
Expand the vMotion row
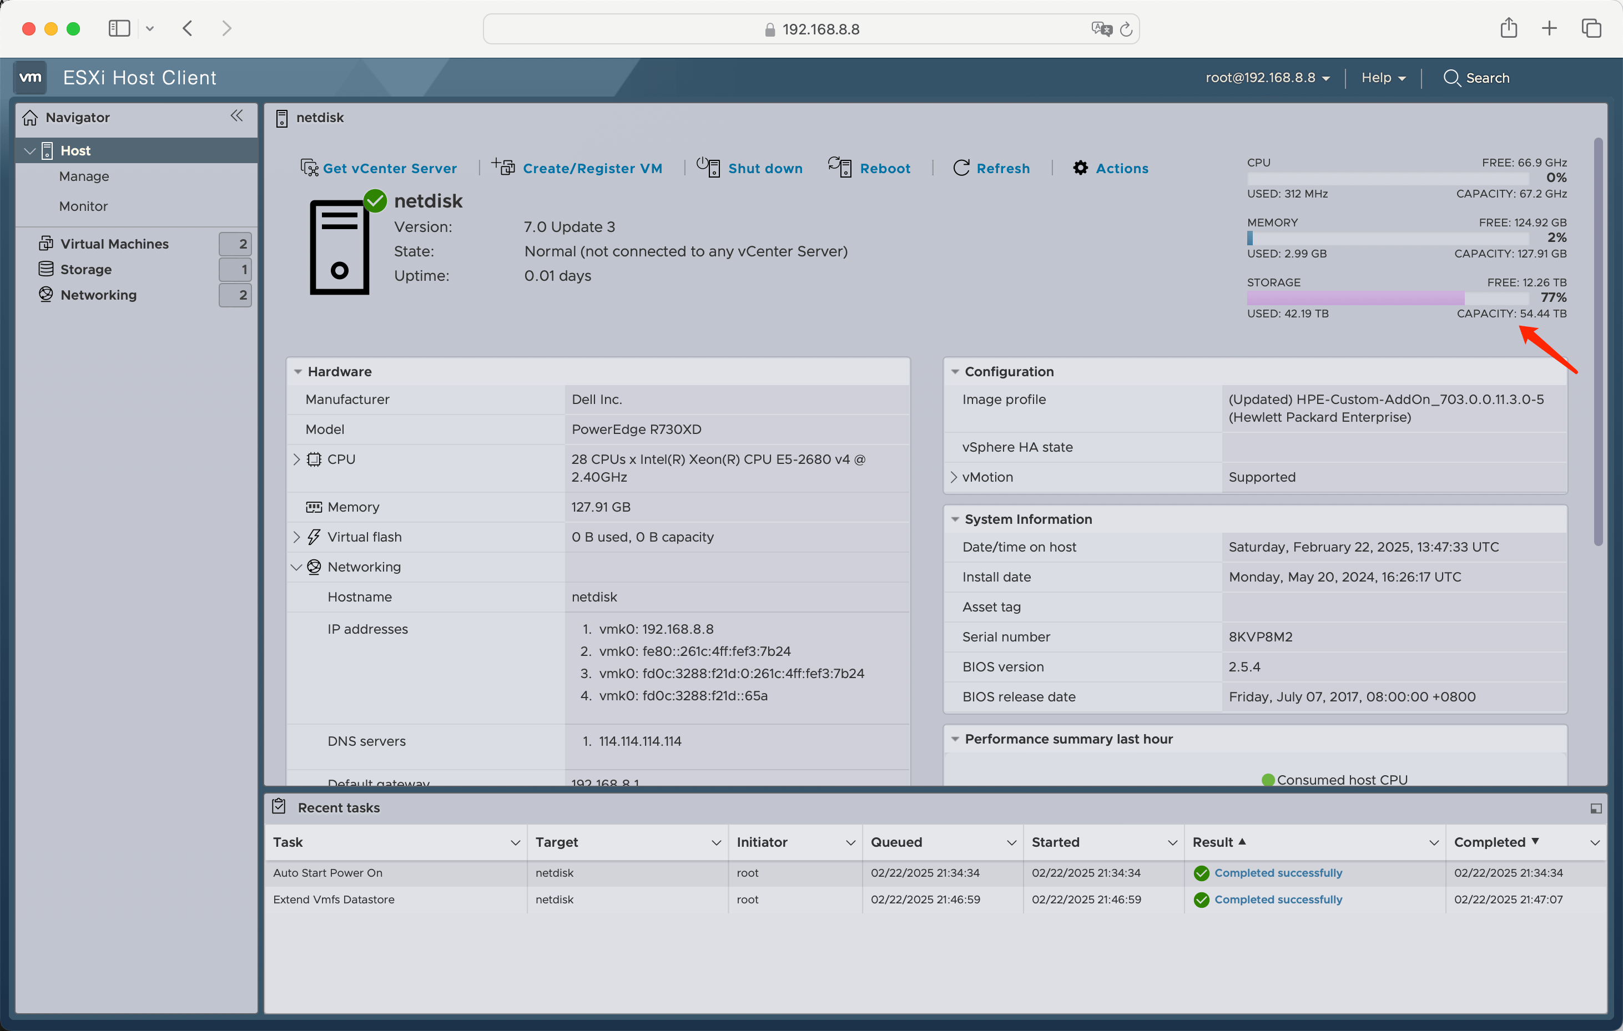coord(954,477)
